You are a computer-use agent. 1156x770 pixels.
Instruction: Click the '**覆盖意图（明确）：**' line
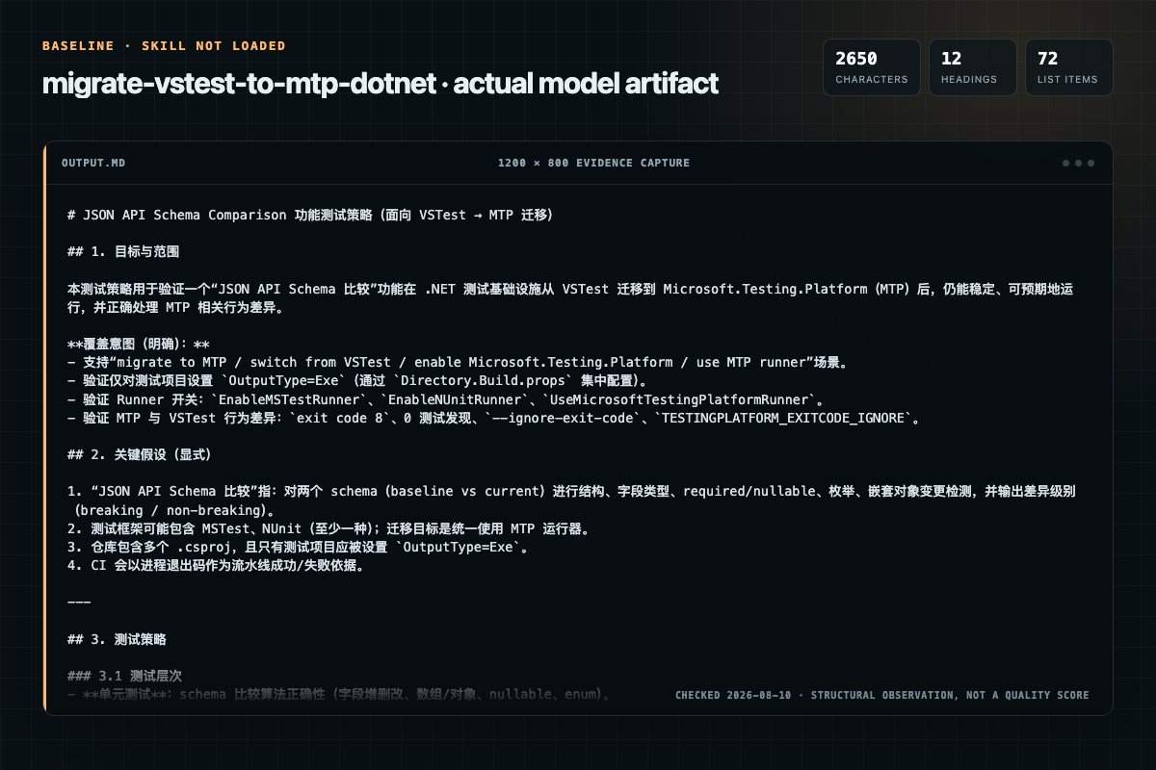pyautogui.click(x=139, y=344)
